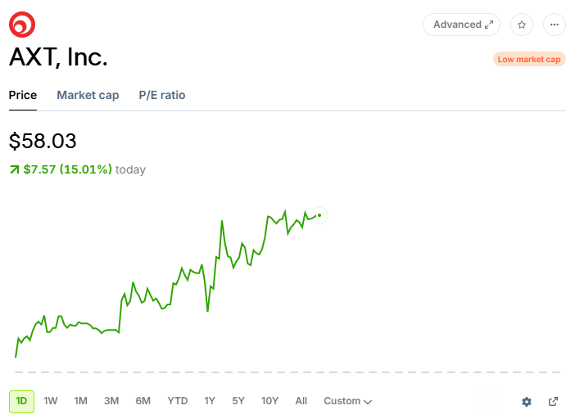This screenshot has height=419, width=566.
Task: Open the Advanced chart view
Action: coord(461,25)
